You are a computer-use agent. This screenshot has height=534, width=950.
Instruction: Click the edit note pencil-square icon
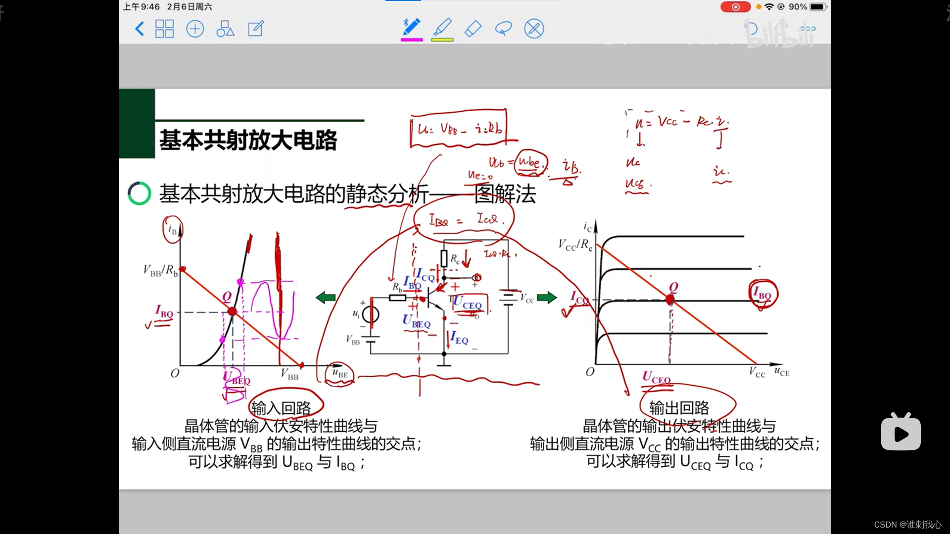click(256, 29)
